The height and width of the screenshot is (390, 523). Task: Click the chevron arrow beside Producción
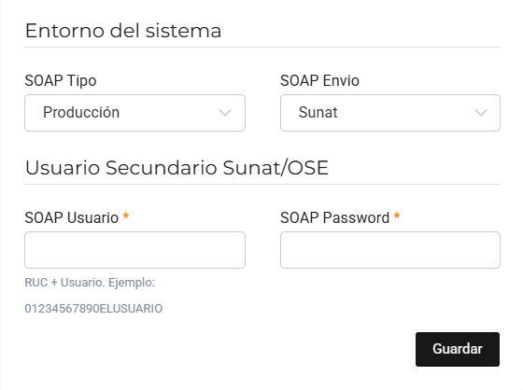[225, 113]
